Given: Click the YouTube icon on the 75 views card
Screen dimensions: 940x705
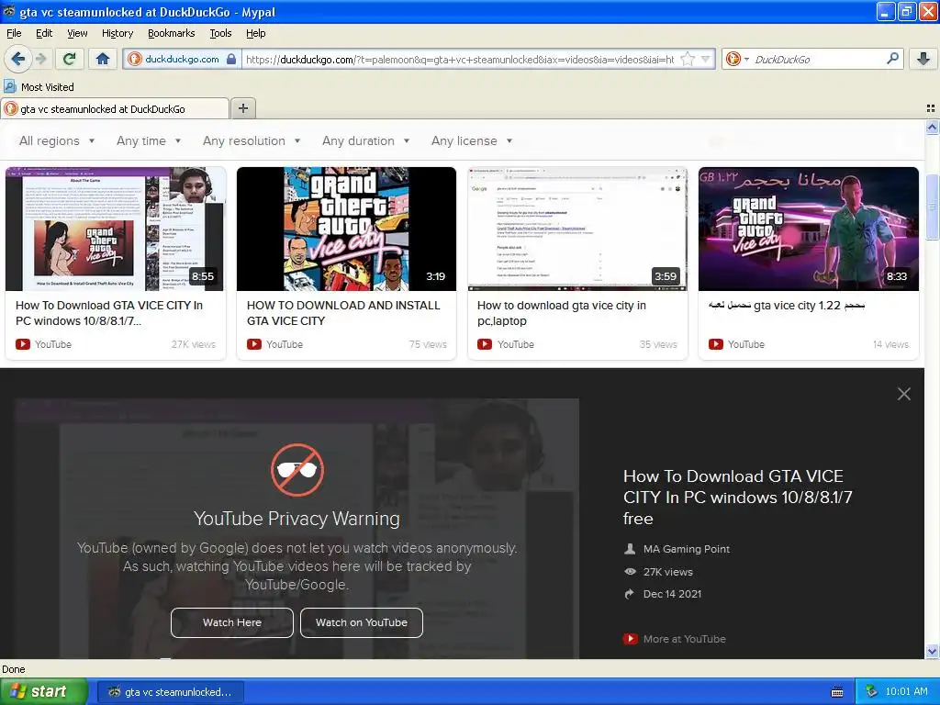Looking at the screenshot, I should (254, 344).
